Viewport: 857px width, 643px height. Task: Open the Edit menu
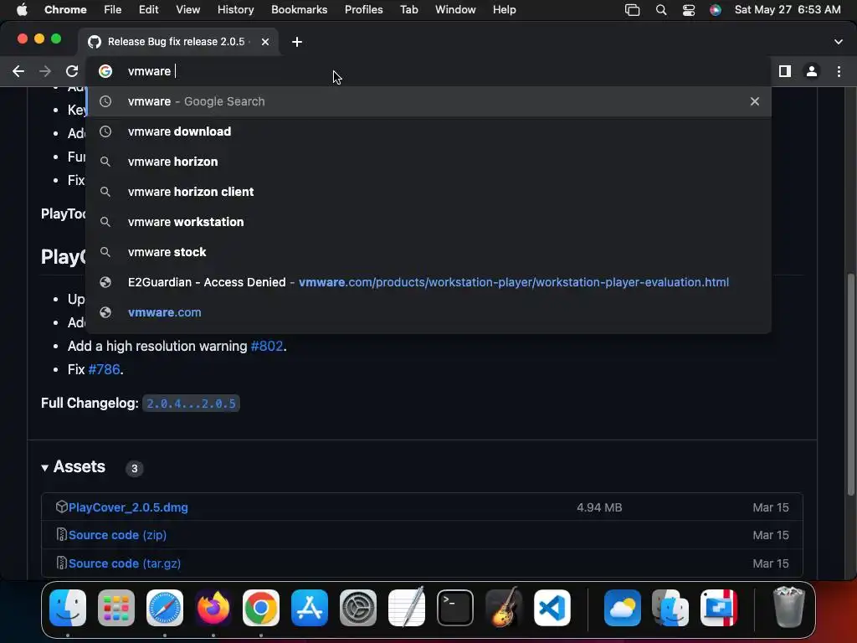[x=148, y=10]
